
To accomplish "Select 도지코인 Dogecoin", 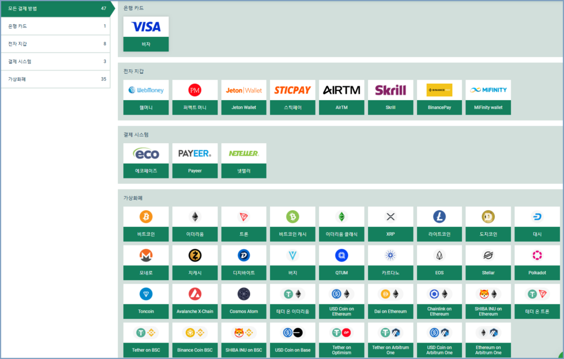I will coord(488,224).
